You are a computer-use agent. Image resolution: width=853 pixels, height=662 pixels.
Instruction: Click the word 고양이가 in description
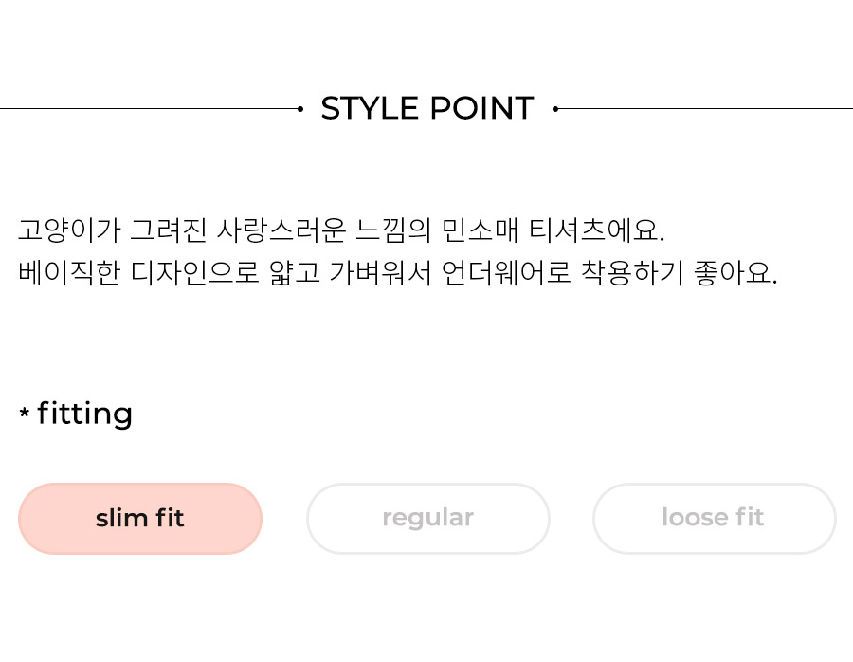(69, 230)
